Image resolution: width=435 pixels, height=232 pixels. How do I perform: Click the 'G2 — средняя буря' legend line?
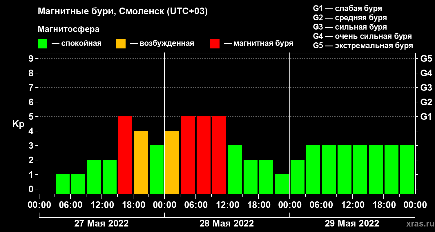click(350, 17)
